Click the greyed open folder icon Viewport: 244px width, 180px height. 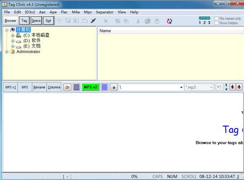[85, 21]
